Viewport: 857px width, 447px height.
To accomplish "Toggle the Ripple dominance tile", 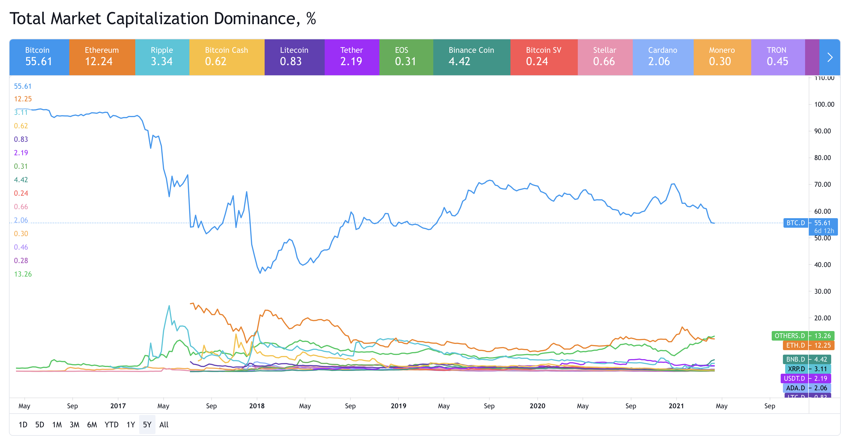I will coord(162,57).
